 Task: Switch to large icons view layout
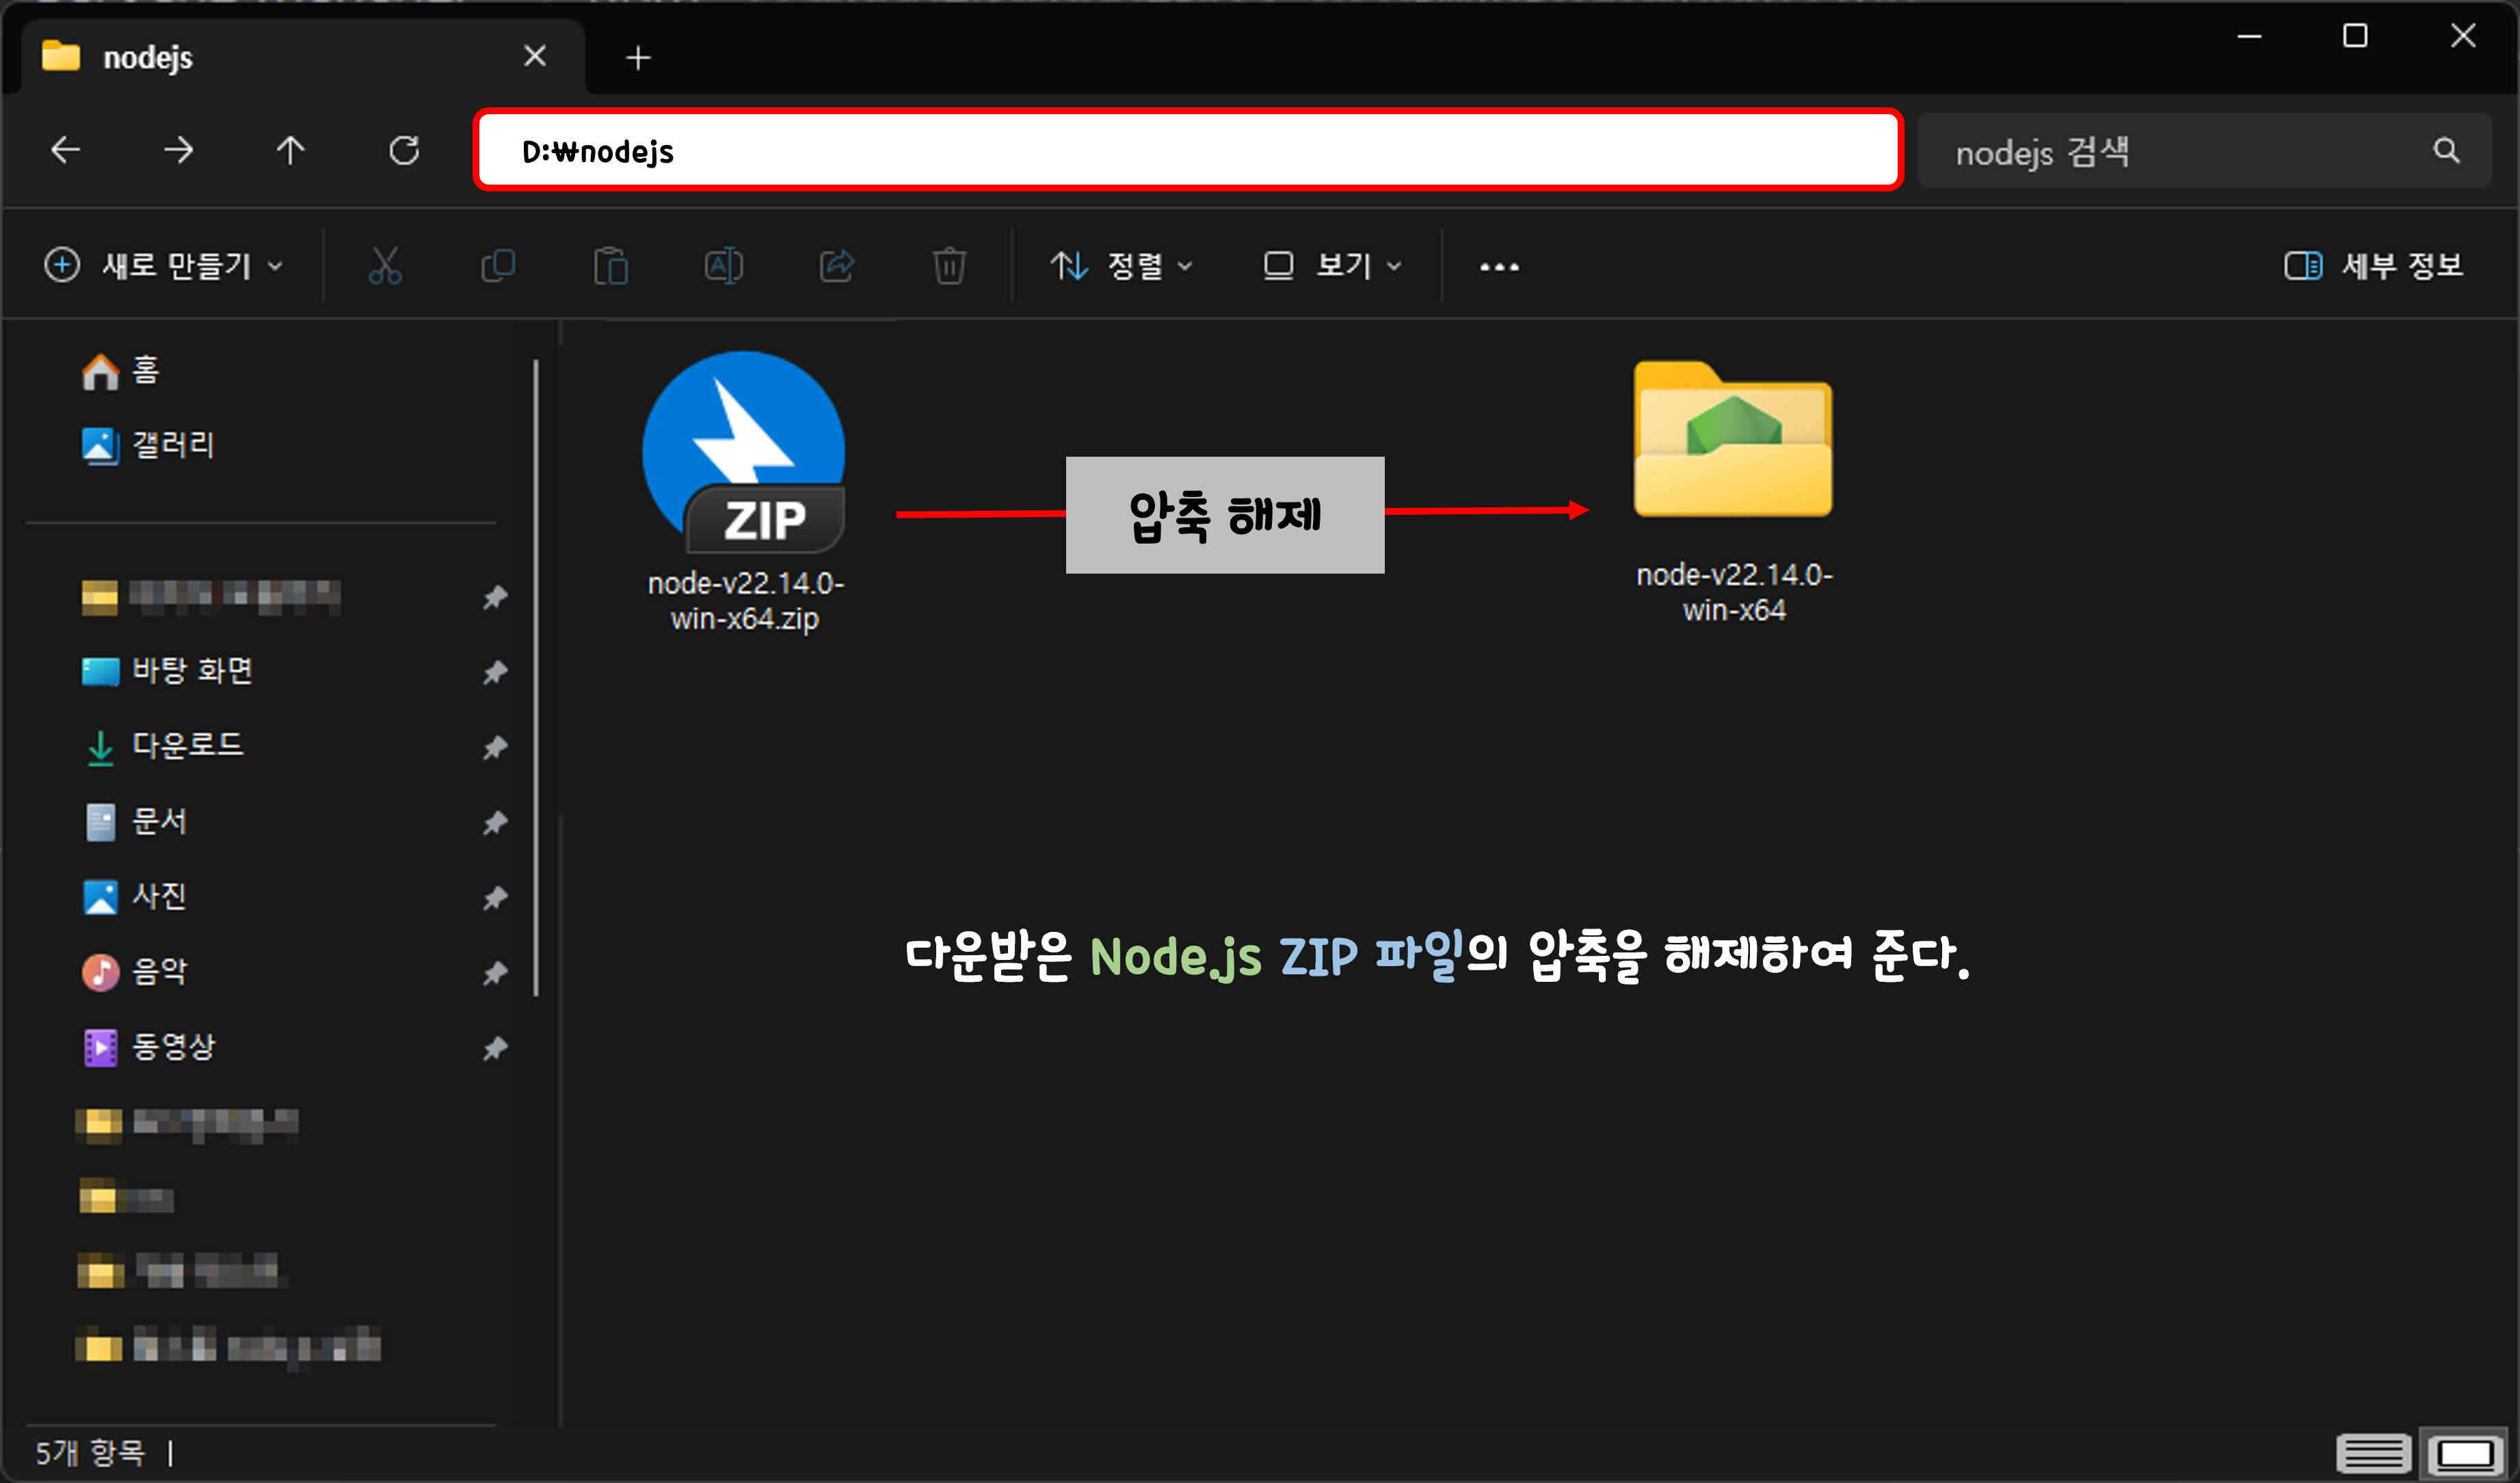coord(2465,1453)
